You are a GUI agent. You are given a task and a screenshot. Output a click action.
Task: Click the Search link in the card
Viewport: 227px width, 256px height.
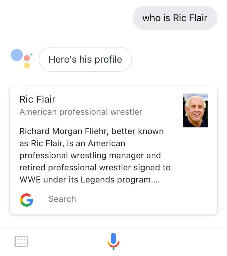[62, 199]
